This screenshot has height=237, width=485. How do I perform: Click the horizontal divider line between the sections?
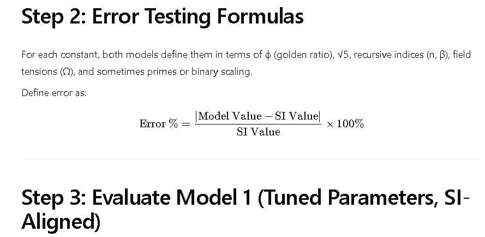[x=252, y=160]
